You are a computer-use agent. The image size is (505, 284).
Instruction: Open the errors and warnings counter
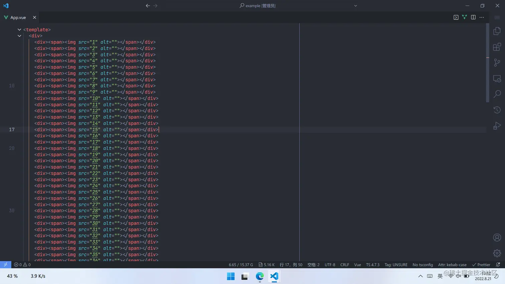(x=22, y=265)
